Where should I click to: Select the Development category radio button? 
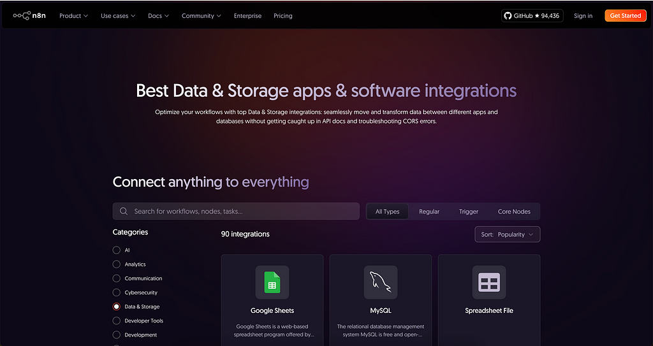pyautogui.click(x=117, y=335)
